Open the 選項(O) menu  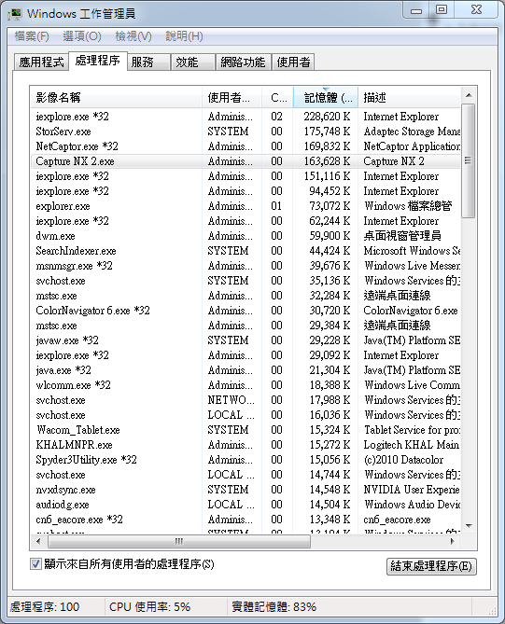[x=82, y=36]
